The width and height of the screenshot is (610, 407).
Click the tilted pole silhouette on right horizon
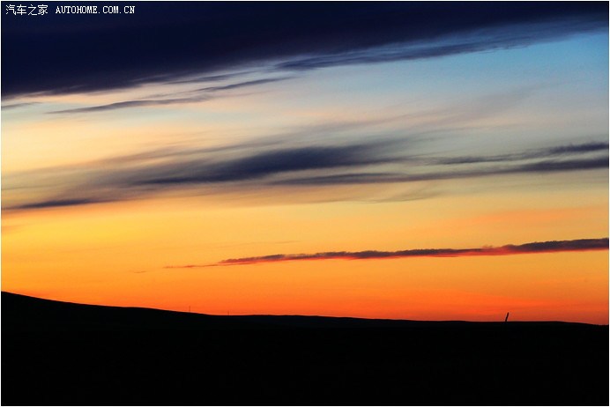(x=506, y=316)
